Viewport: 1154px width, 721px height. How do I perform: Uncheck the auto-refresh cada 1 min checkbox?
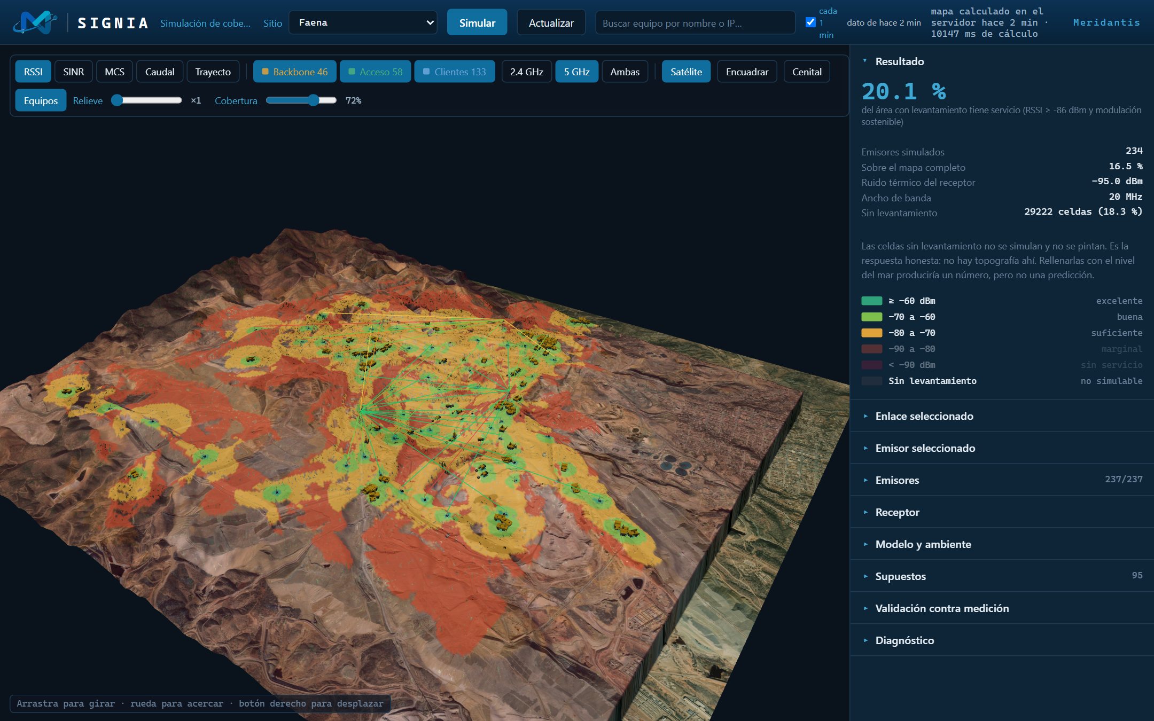[x=810, y=22]
